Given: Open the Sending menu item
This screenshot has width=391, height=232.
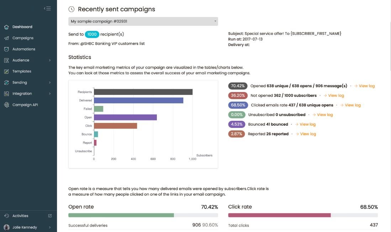Looking at the screenshot, I should (20, 82).
